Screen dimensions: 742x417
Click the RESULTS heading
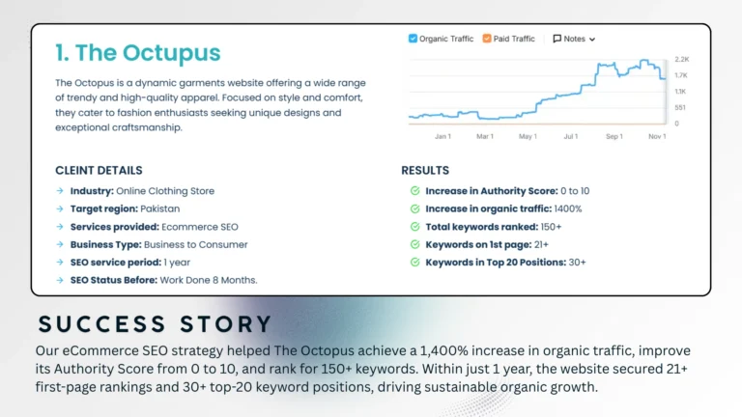tap(425, 170)
